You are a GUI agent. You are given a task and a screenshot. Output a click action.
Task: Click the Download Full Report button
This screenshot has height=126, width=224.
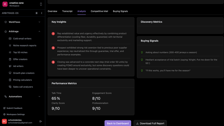[150, 123]
